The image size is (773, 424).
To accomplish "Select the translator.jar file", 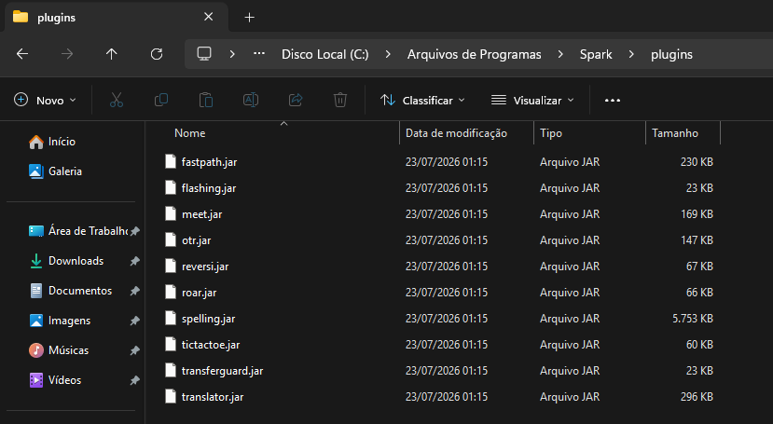I will [x=213, y=397].
